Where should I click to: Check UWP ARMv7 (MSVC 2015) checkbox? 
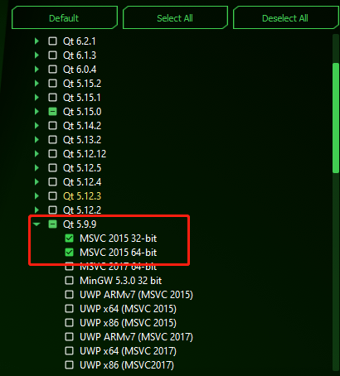tap(69, 295)
